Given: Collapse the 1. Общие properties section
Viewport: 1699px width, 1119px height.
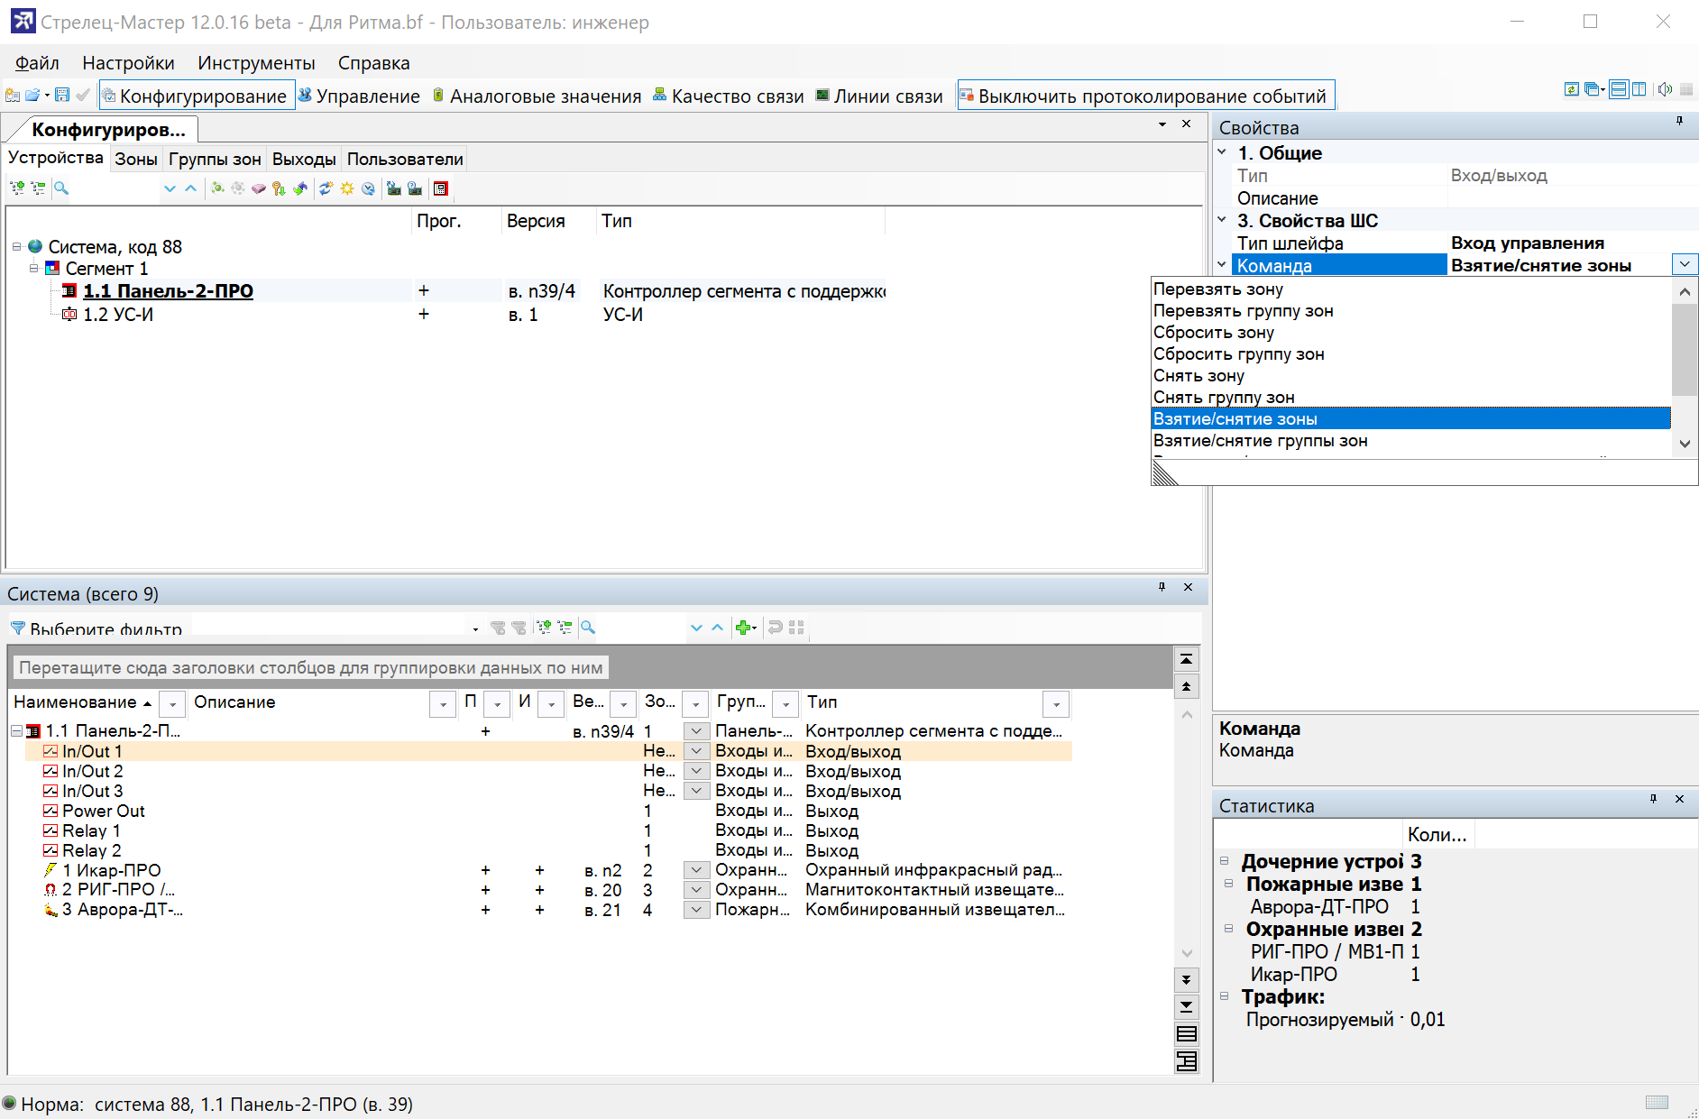Looking at the screenshot, I should (x=1222, y=152).
